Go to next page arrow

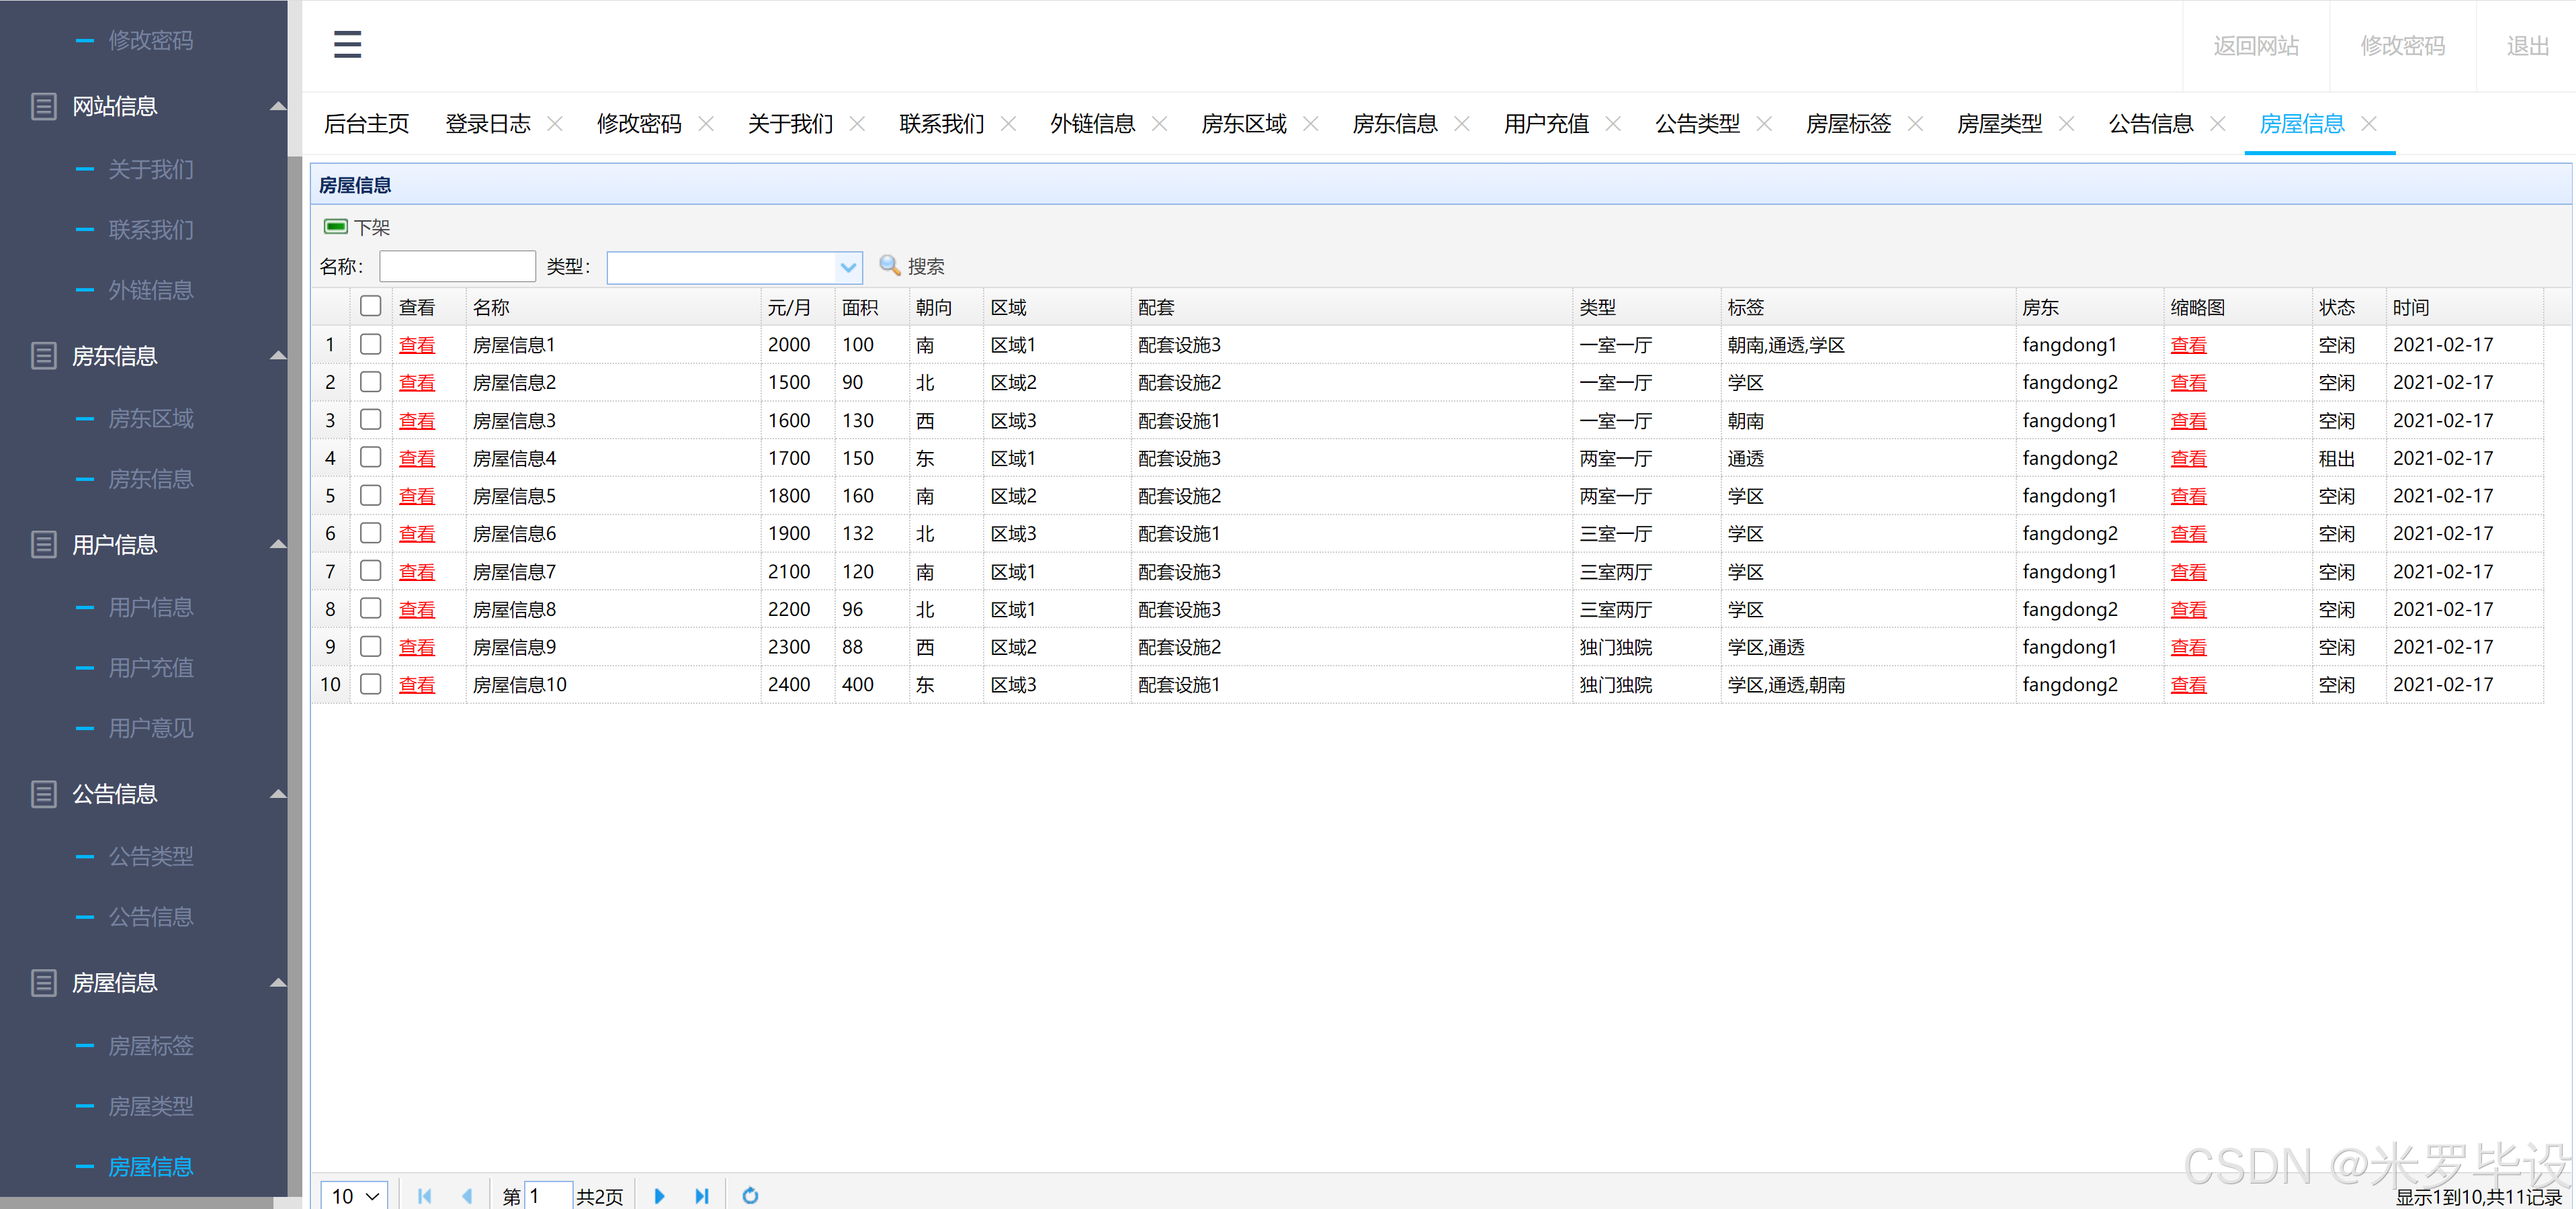[659, 1195]
